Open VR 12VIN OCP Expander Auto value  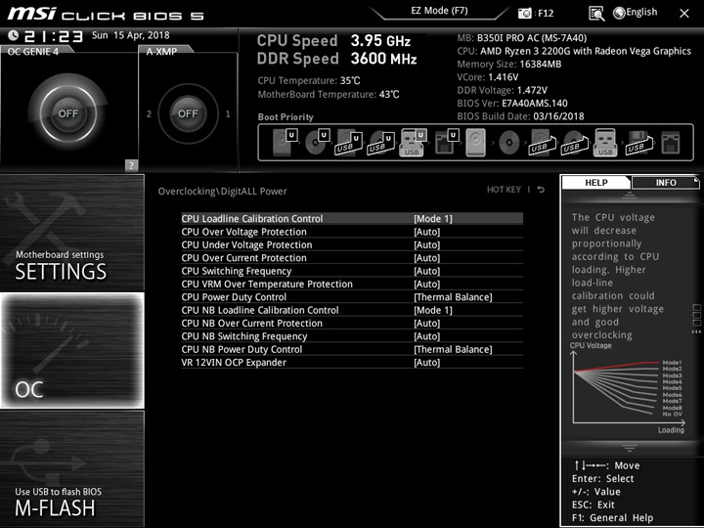pos(427,363)
